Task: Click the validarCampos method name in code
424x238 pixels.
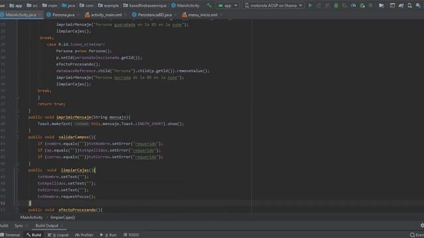Action: [x=74, y=137]
